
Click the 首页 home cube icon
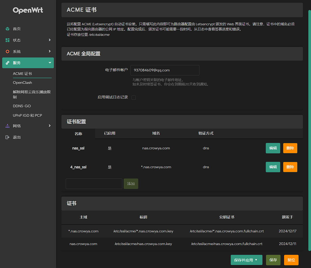[x=8, y=29]
